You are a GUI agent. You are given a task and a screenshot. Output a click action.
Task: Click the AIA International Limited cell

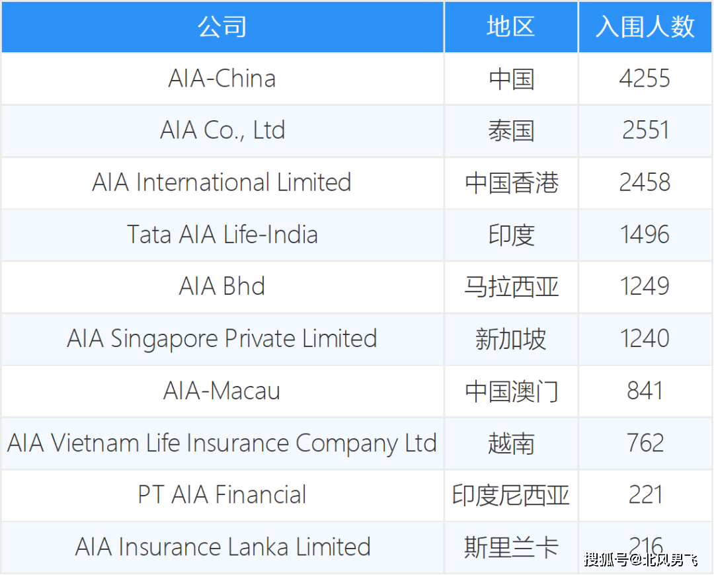(222, 182)
